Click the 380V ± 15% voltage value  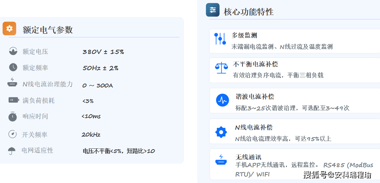click(x=103, y=52)
